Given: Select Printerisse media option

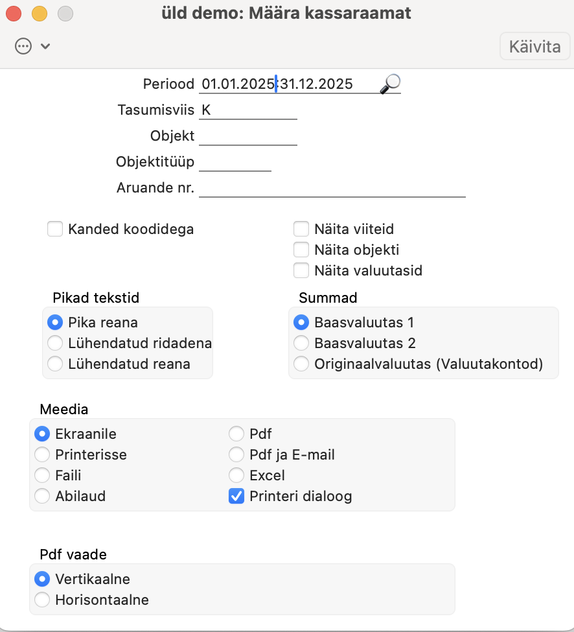Looking at the screenshot, I should click(x=42, y=454).
